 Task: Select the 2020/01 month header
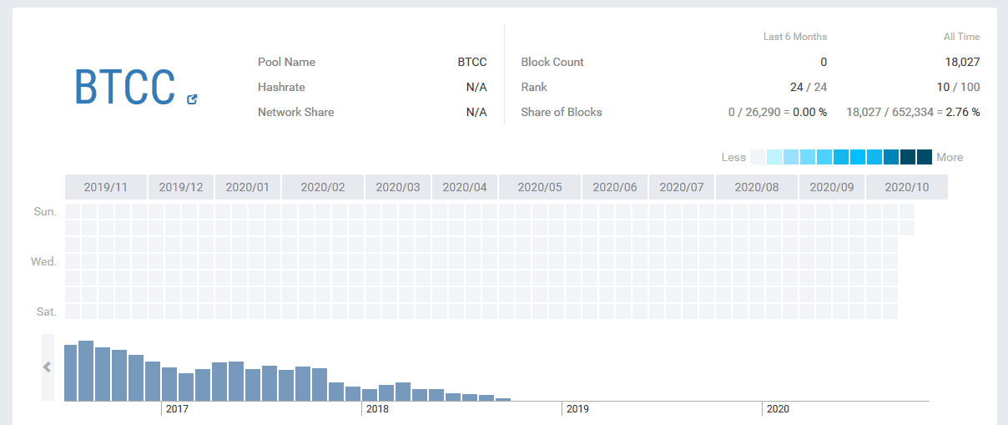[248, 187]
